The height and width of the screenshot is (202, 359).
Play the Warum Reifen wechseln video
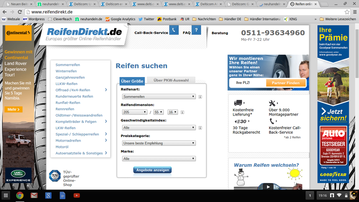pos(268,187)
